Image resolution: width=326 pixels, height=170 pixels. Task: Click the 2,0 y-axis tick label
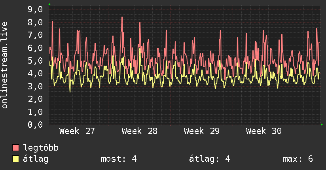coord(35,99)
